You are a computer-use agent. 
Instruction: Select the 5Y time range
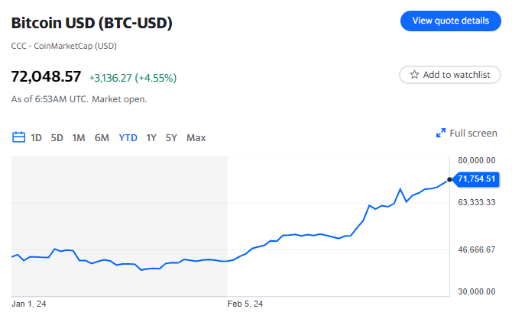pyautogui.click(x=172, y=138)
